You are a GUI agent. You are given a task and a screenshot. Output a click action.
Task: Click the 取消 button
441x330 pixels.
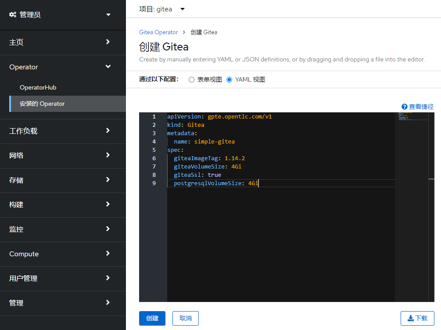[185, 318]
